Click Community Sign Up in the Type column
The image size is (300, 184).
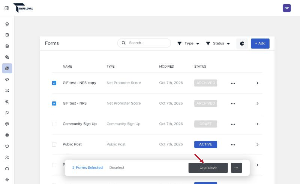click(x=123, y=124)
